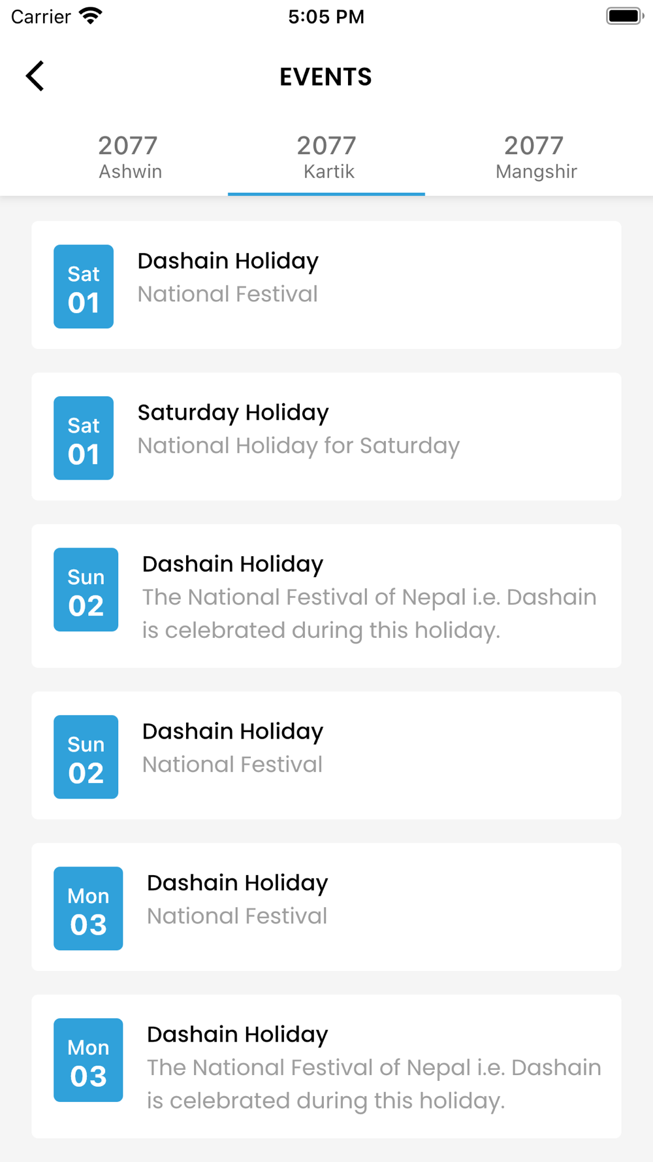Viewport: 653px width, 1162px height.
Task: Tap the Sat 01 badge beside Saturday Holiday
Action: tap(84, 439)
